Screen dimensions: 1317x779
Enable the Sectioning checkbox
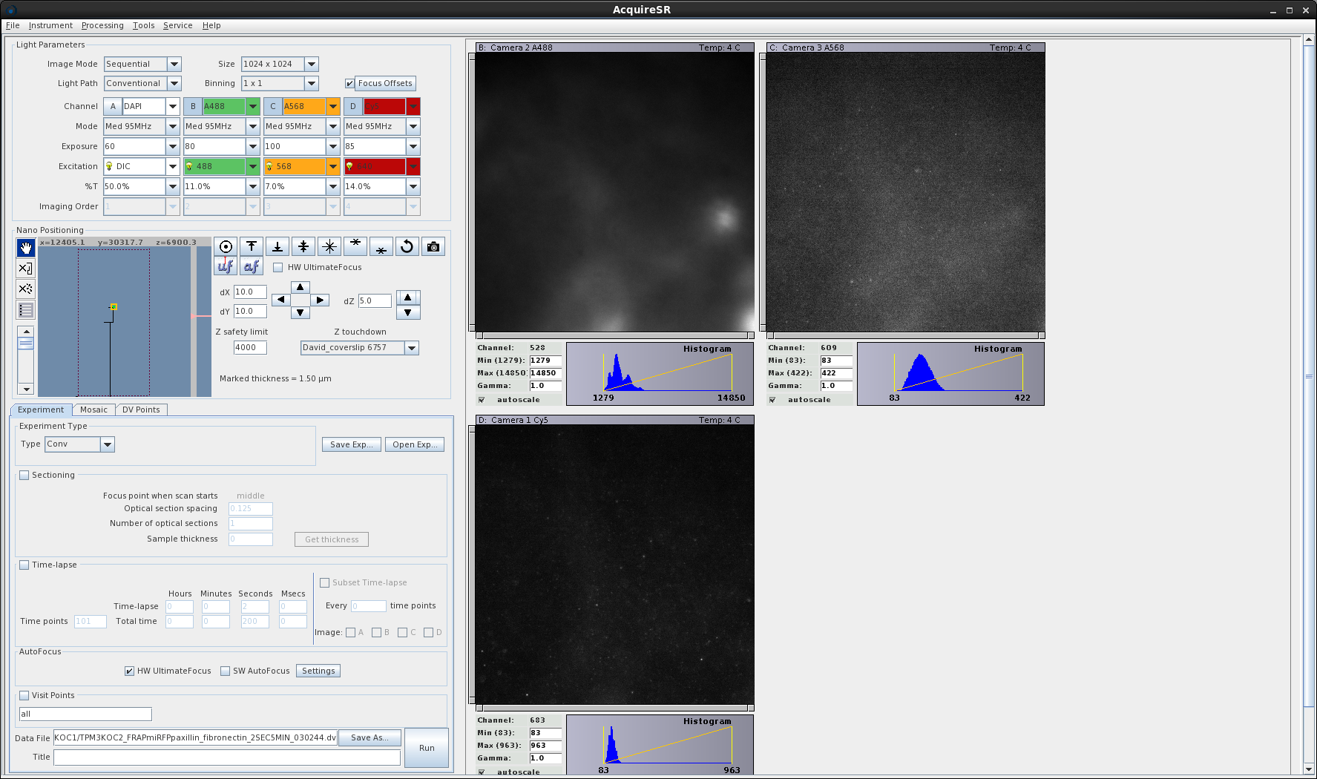click(24, 476)
